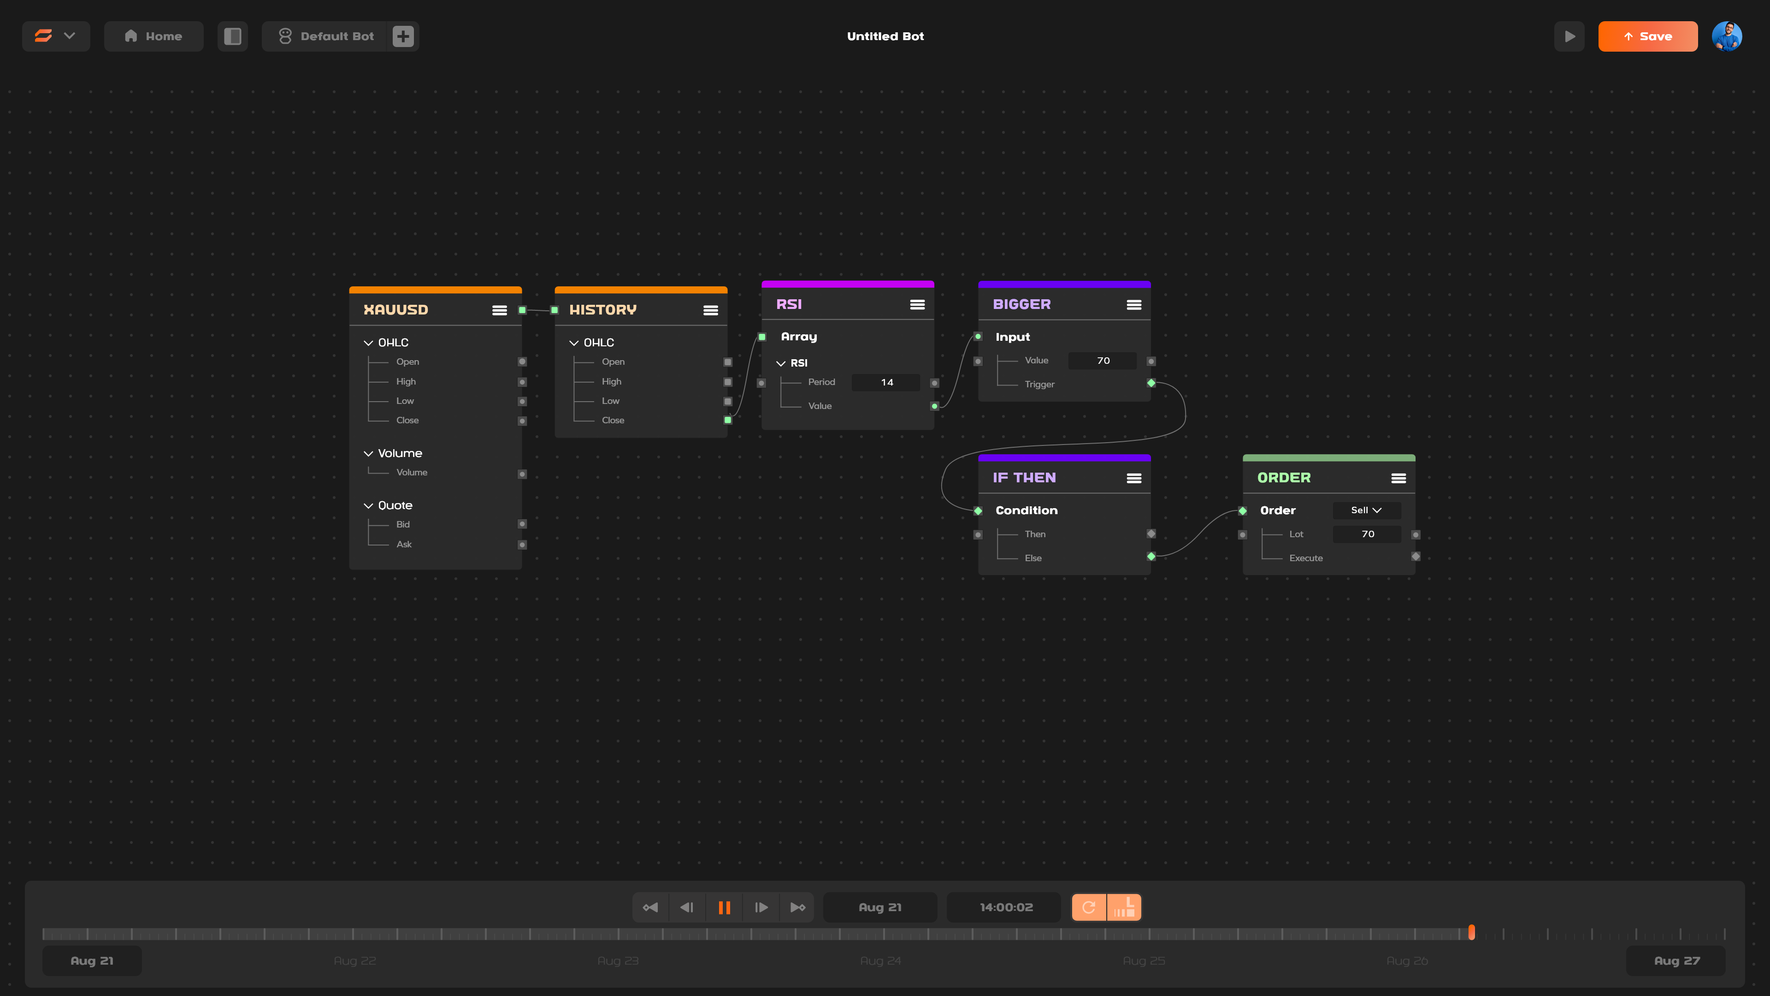Add a new bot with plus icon
Screen dimensions: 1770x996
click(403, 36)
